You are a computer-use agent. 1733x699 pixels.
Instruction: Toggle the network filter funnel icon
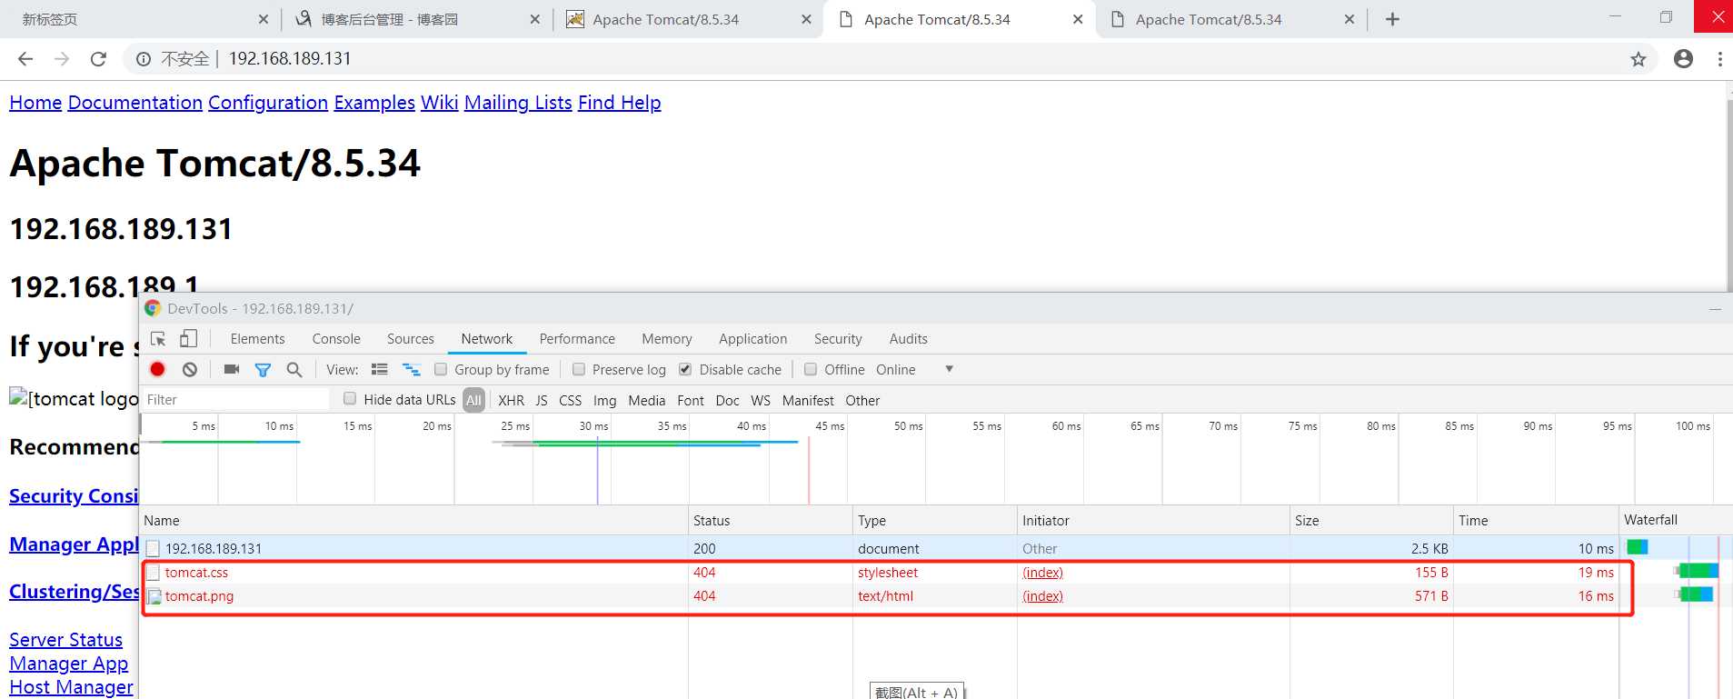[x=263, y=370]
